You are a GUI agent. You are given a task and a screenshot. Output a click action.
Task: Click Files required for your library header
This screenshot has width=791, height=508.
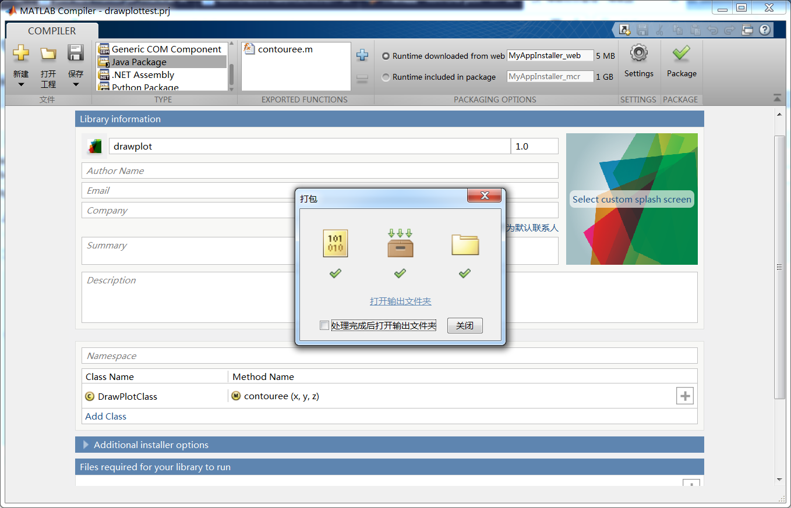tap(390, 467)
